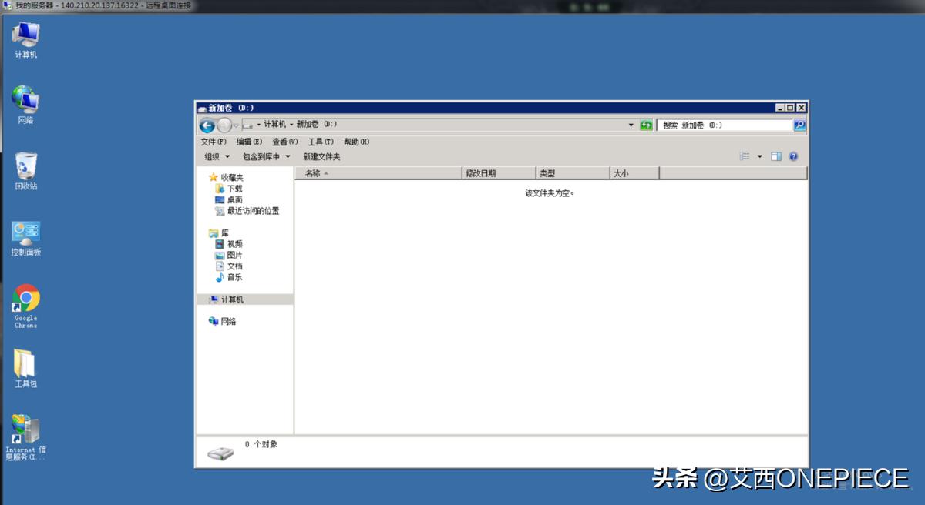Click the refresh icon beside the address bar
925x505 pixels.
pos(646,125)
